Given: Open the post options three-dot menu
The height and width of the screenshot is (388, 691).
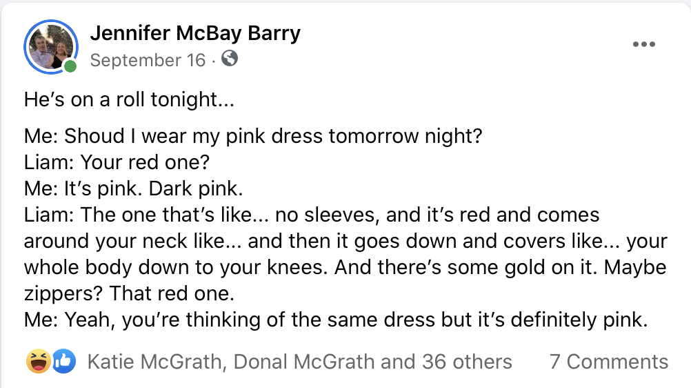Looking at the screenshot, I should pyautogui.click(x=643, y=45).
